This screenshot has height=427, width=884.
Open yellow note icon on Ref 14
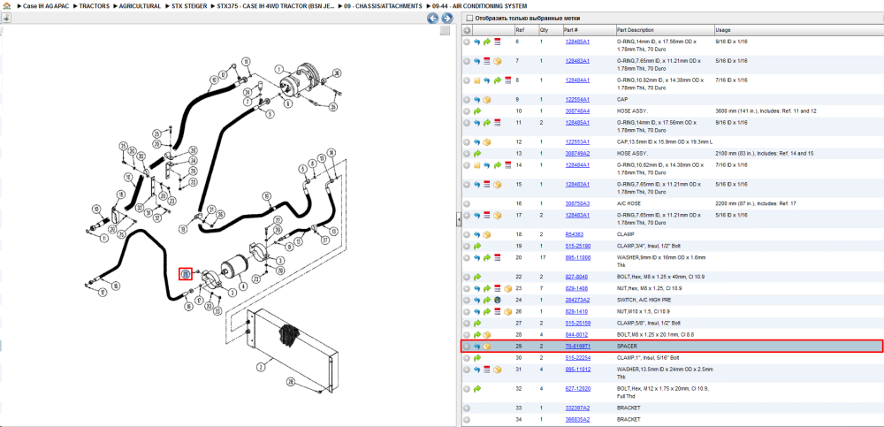click(x=477, y=165)
